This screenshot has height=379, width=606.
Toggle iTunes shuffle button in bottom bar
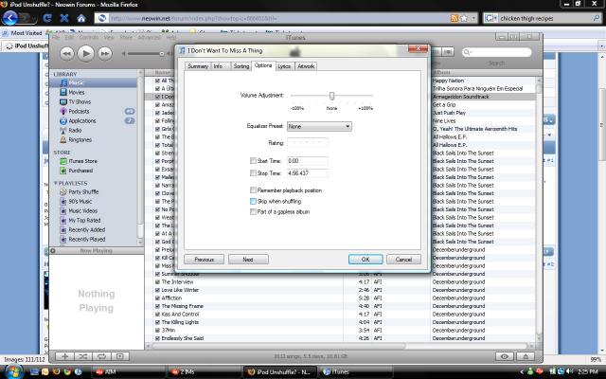pos(83,356)
